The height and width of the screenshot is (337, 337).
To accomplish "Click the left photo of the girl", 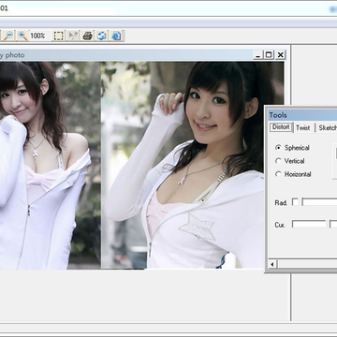I will pos(51,165).
